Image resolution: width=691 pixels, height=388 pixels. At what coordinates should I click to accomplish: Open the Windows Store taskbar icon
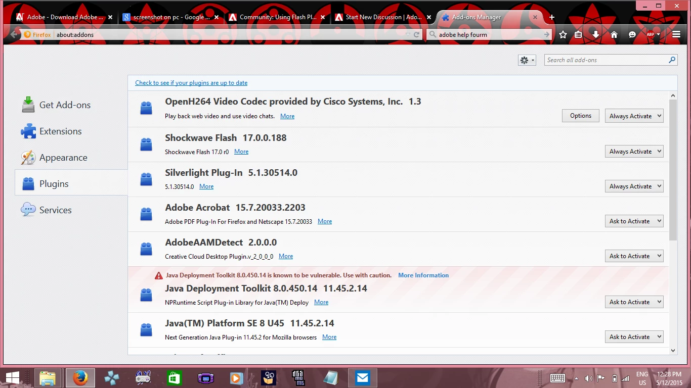[174, 378]
